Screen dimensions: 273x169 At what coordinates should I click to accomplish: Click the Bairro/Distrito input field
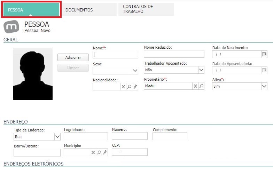tap(37, 153)
